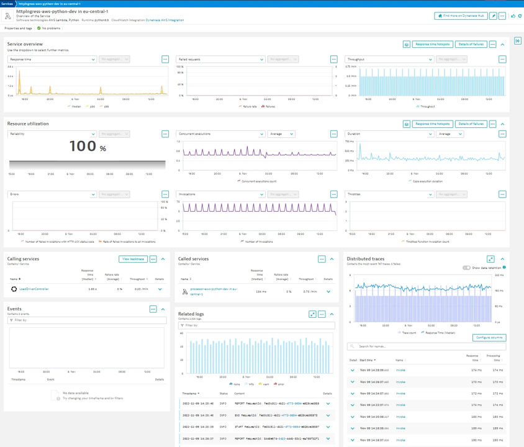Viewport: 524px width, 447px height.
Task: Expand Related logs panel to fullscreen
Action: (x=312, y=314)
